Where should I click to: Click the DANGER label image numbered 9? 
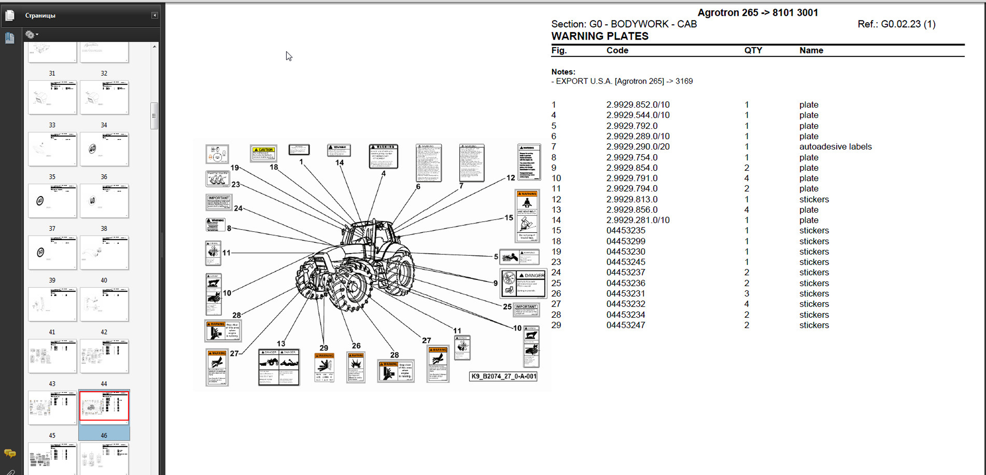523,283
